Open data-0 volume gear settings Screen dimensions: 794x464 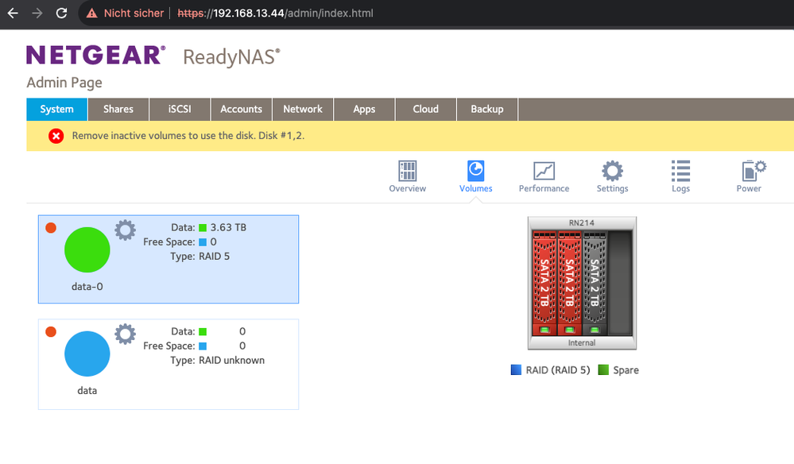coord(125,230)
